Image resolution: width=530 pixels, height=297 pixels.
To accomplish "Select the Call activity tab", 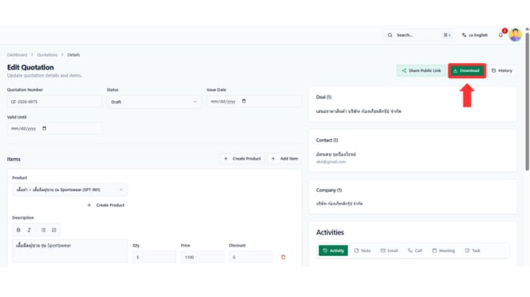I will tap(415, 250).
